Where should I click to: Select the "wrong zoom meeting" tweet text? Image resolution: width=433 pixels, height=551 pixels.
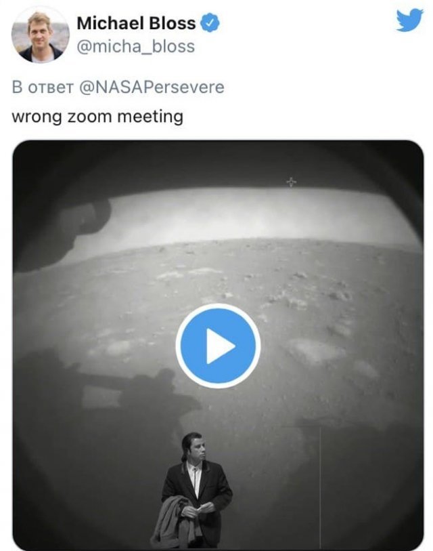pos(97,116)
